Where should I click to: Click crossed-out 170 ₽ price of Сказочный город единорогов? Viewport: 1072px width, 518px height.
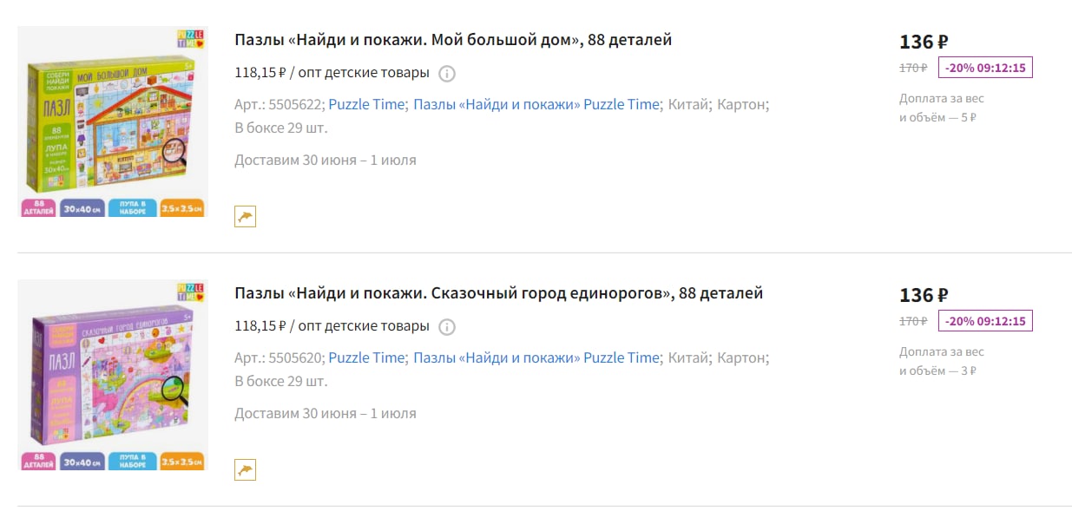click(913, 321)
